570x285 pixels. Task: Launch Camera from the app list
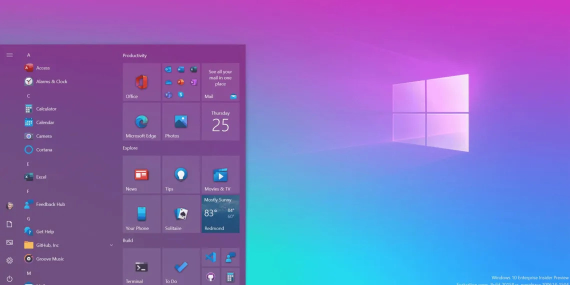(x=69, y=136)
